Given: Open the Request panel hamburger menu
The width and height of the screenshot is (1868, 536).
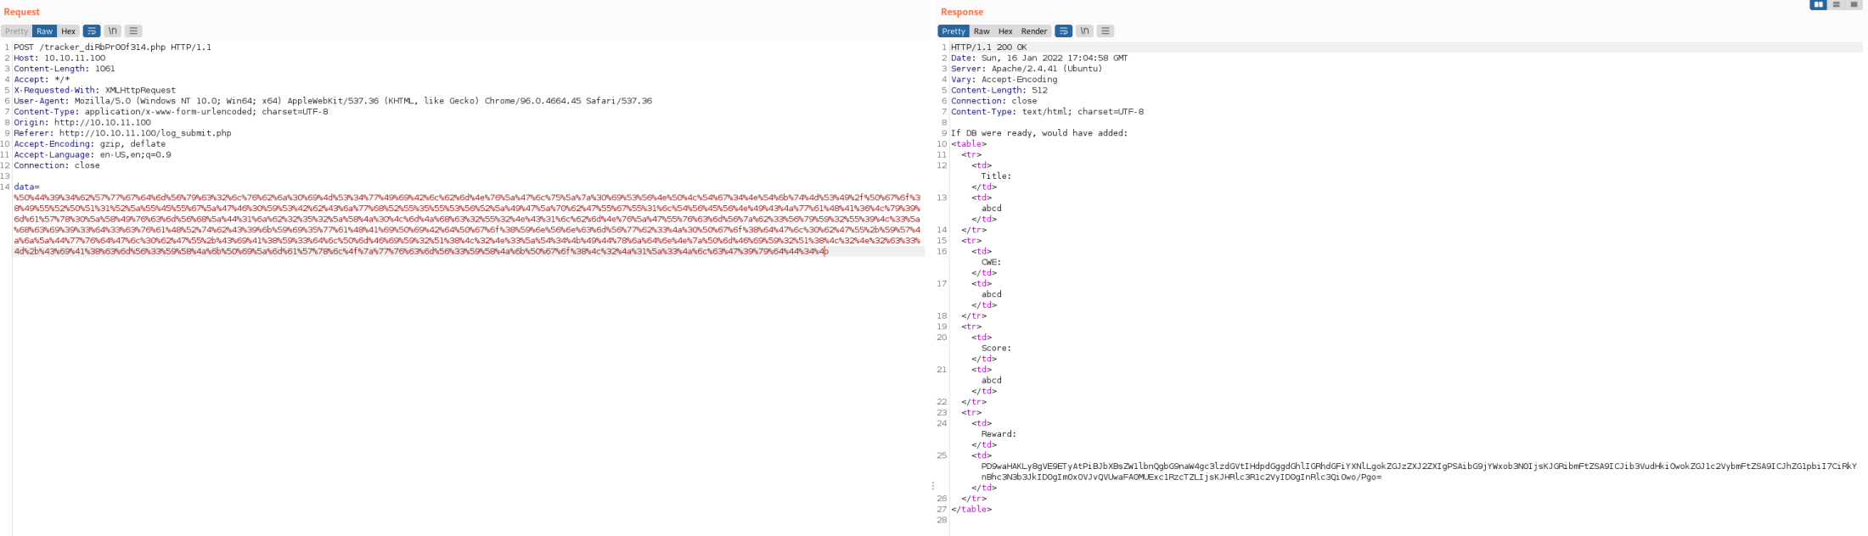Looking at the screenshot, I should 133,31.
